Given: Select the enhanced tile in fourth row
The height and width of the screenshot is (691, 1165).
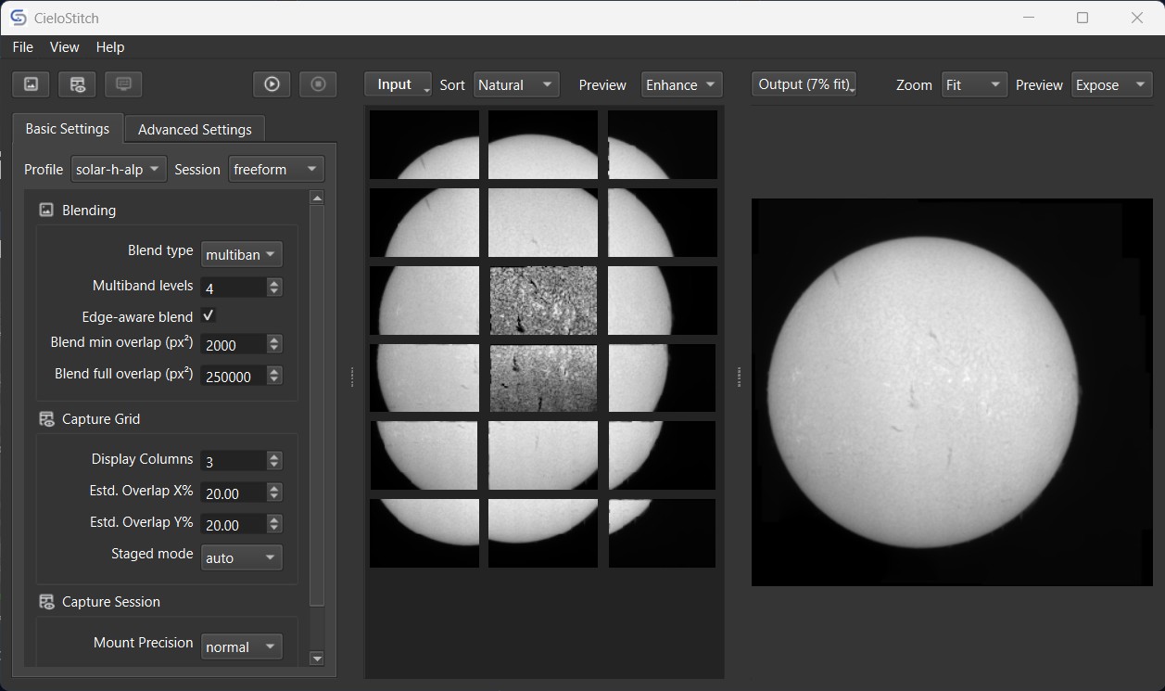Looking at the screenshot, I should 543,377.
